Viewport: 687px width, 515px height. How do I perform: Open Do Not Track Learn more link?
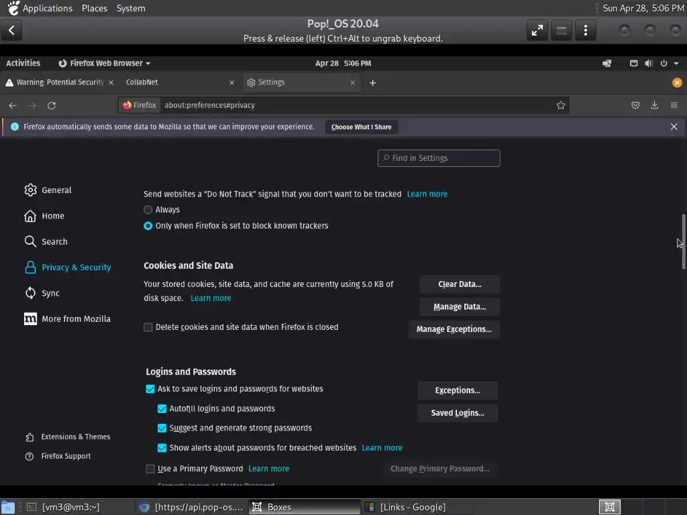tap(427, 194)
